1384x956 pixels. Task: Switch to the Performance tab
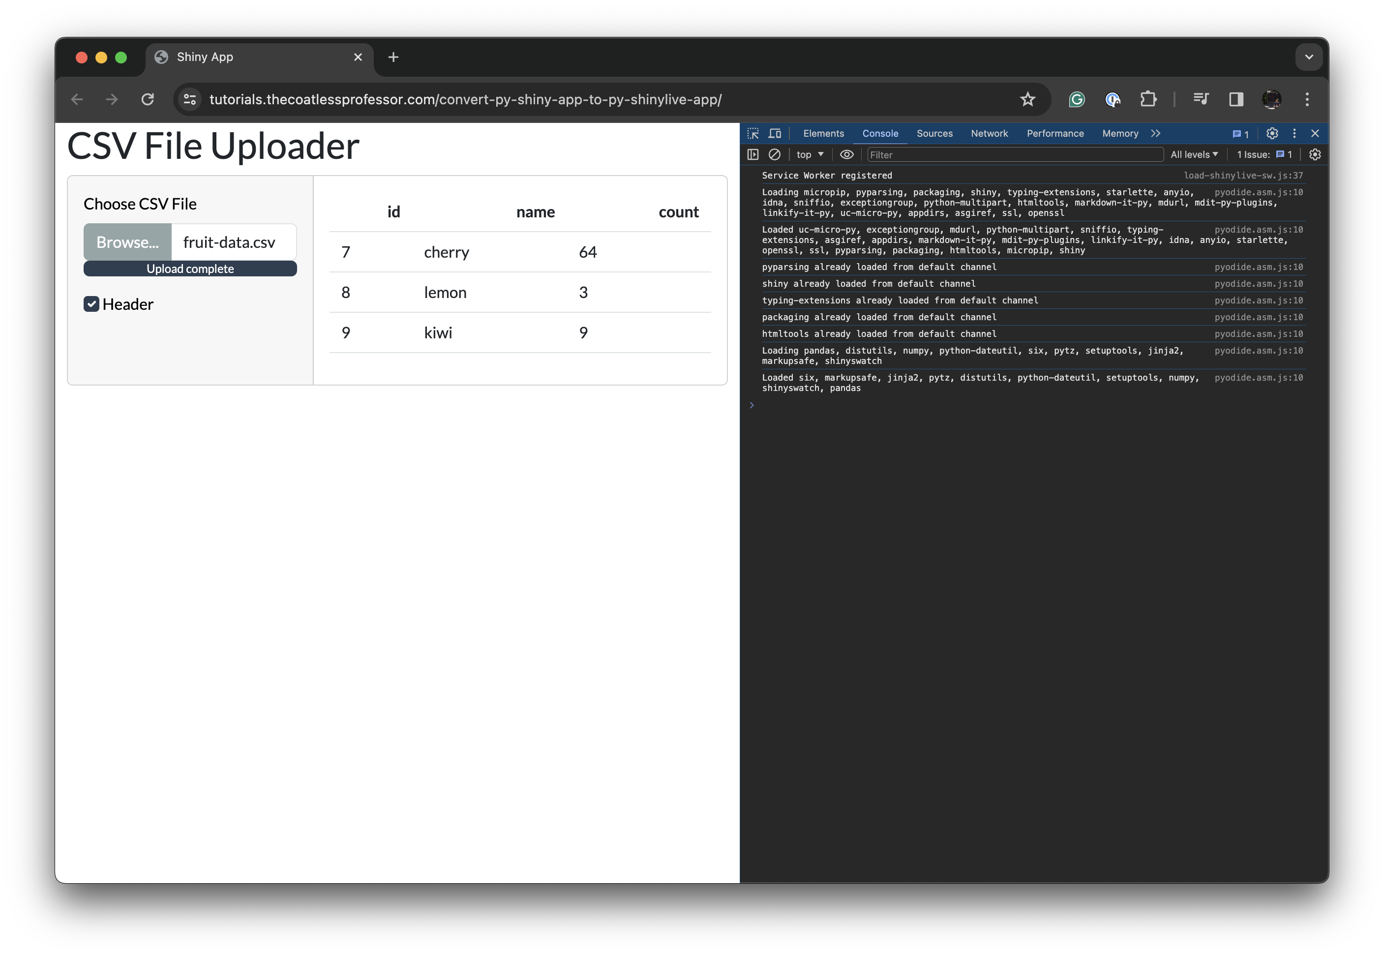pos(1055,134)
